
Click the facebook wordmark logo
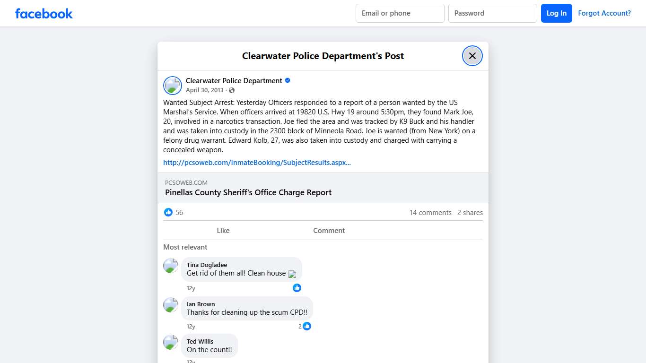coord(44,13)
